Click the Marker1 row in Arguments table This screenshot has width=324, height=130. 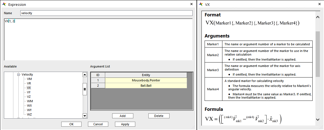pyautogui.click(x=259, y=44)
